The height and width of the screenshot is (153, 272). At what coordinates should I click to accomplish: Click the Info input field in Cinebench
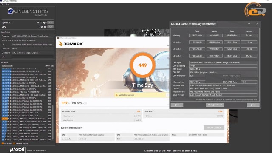(x=32, y=57)
